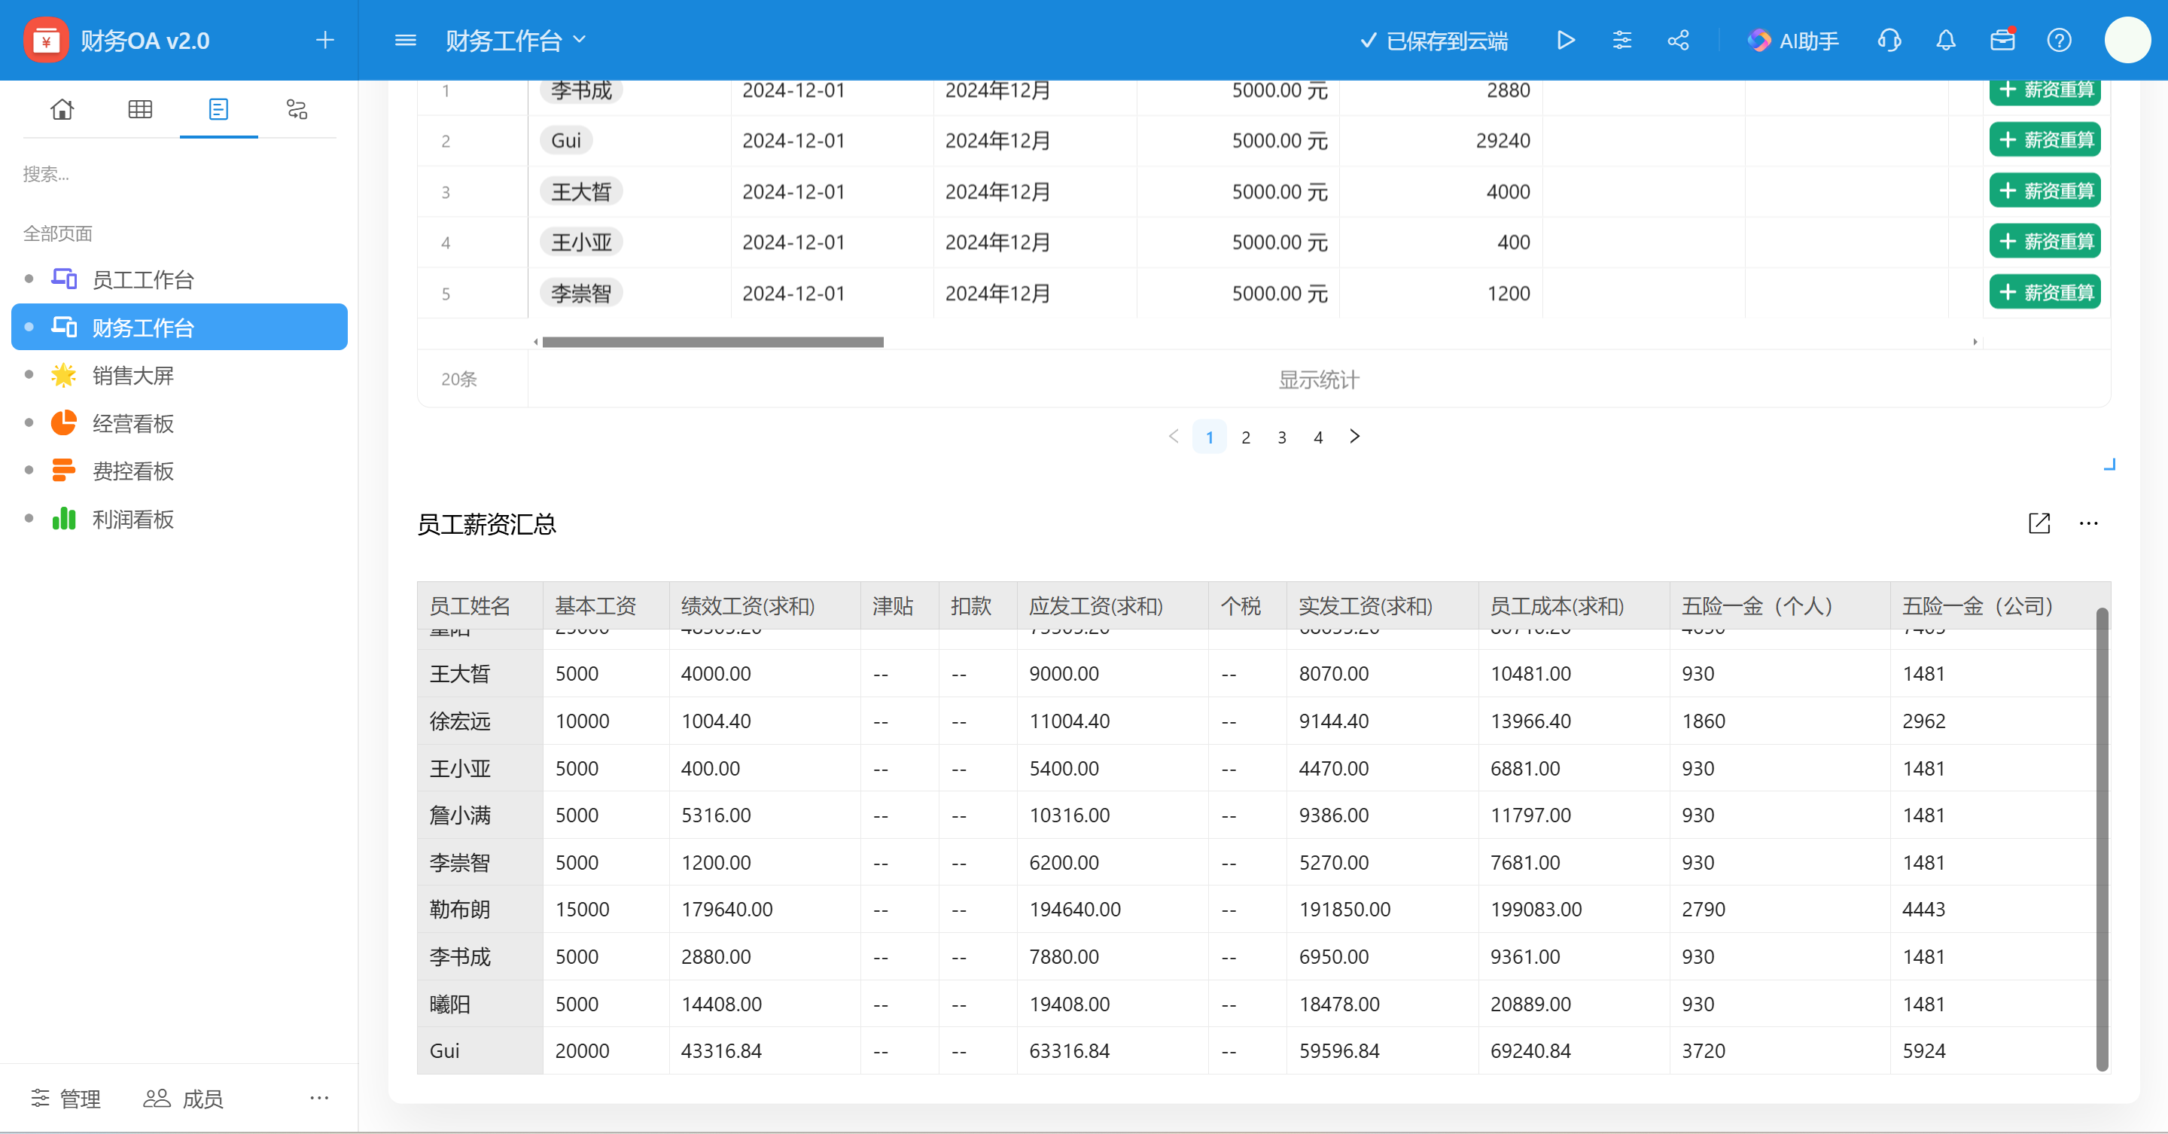Open the 费控看板 page
This screenshot has height=1134, width=2168.
point(179,471)
